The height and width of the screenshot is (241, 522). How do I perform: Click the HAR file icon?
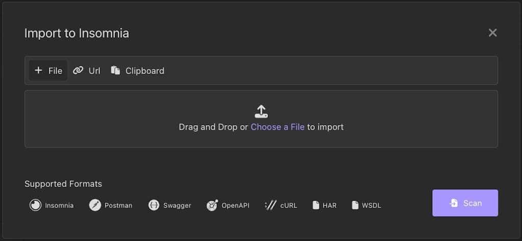(x=316, y=205)
